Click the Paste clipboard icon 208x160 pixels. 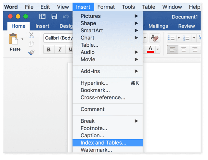[x=13, y=39]
